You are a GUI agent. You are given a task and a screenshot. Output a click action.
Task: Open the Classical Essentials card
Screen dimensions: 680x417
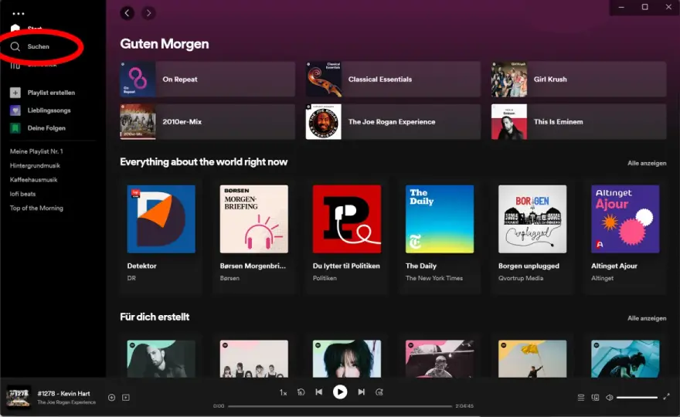click(393, 80)
